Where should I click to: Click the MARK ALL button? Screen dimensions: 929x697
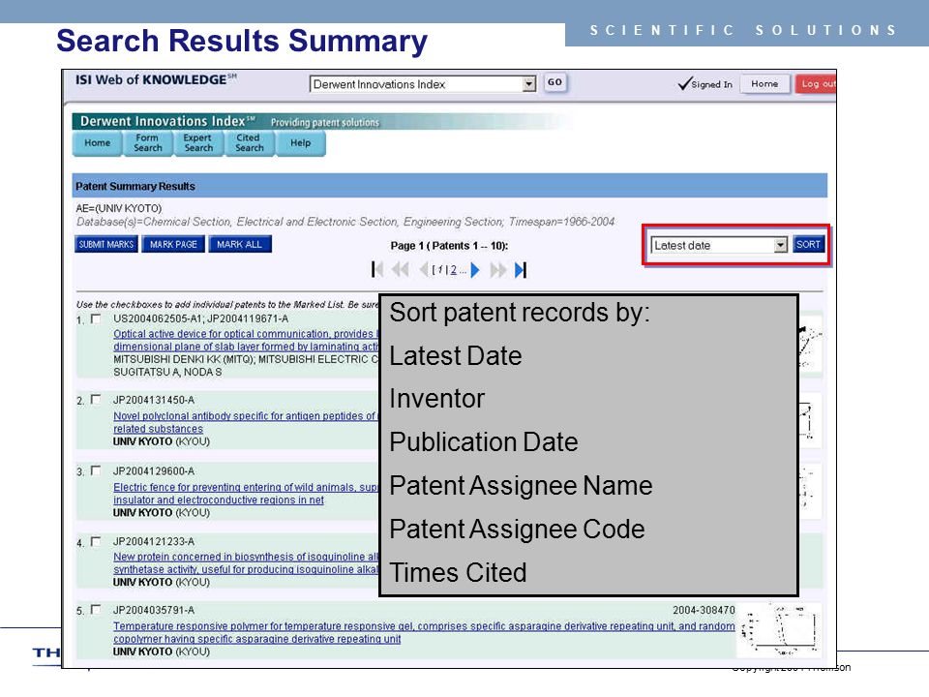[x=240, y=244]
